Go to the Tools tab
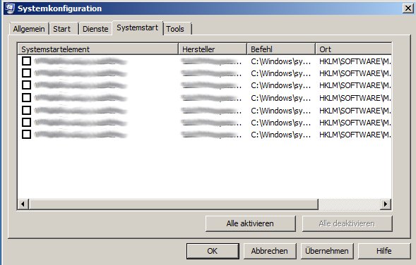This screenshot has height=265, width=416. click(x=177, y=29)
